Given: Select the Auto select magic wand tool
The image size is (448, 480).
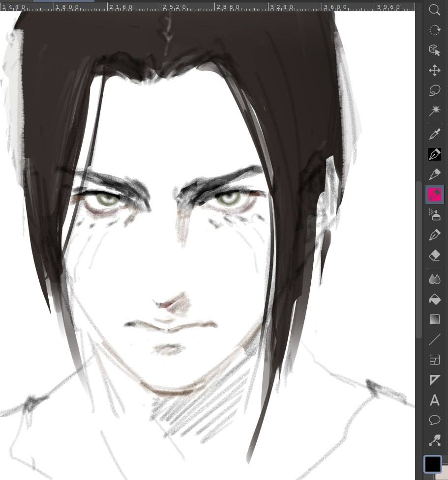Looking at the screenshot, I should (x=435, y=111).
